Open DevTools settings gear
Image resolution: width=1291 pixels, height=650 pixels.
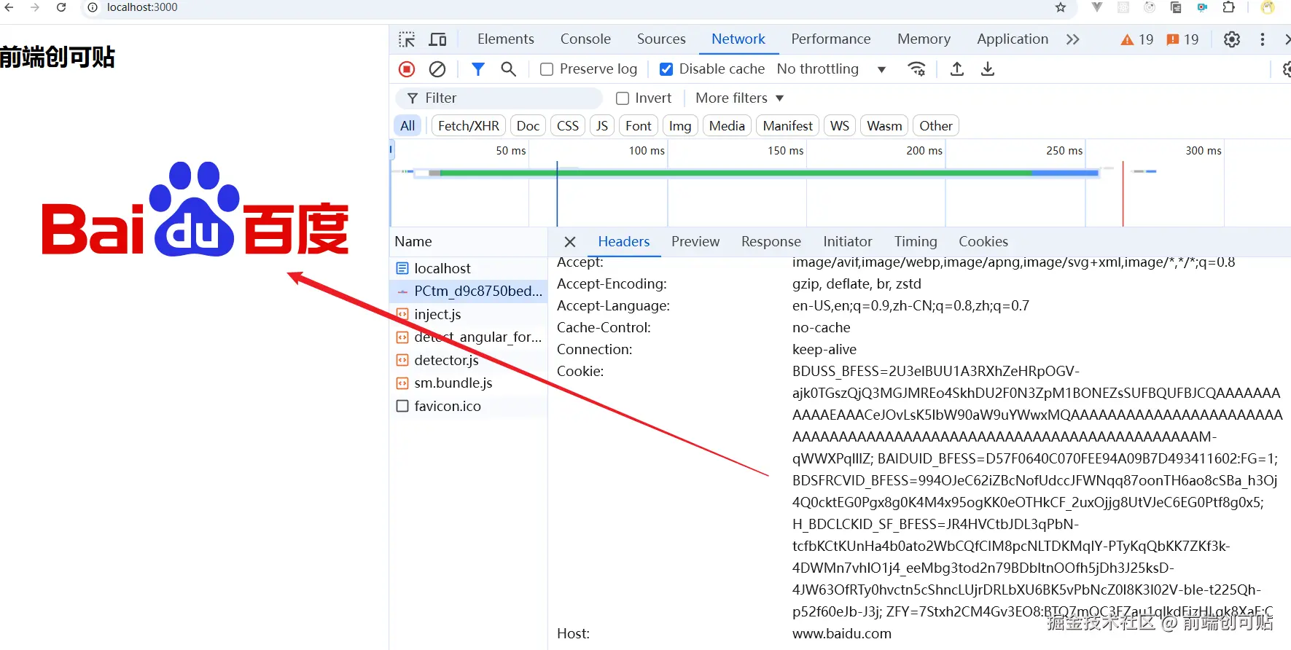(x=1232, y=39)
